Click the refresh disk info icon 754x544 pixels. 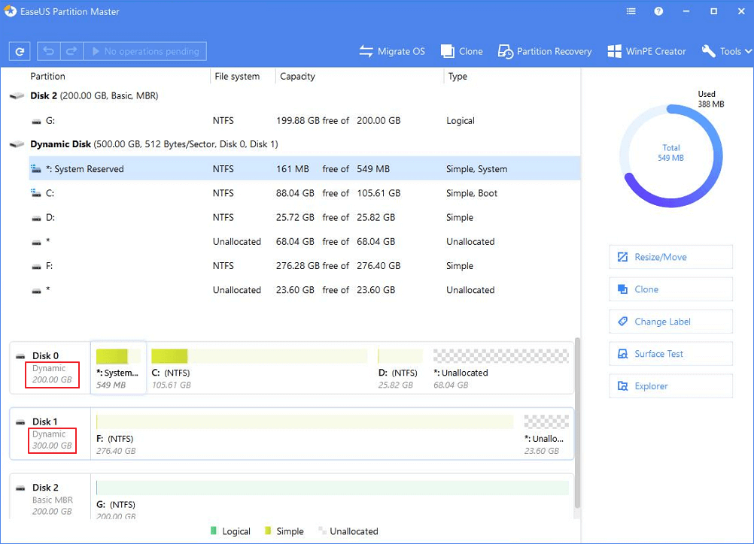point(20,51)
